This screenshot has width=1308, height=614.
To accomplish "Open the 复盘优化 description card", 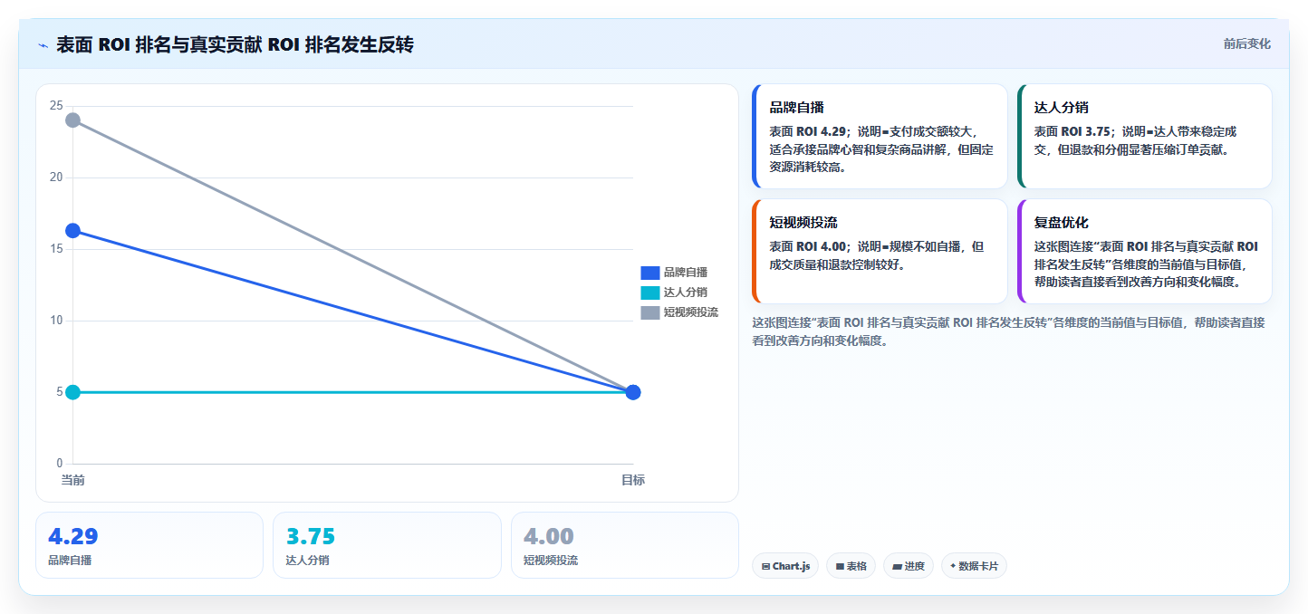I will click(x=1144, y=251).
